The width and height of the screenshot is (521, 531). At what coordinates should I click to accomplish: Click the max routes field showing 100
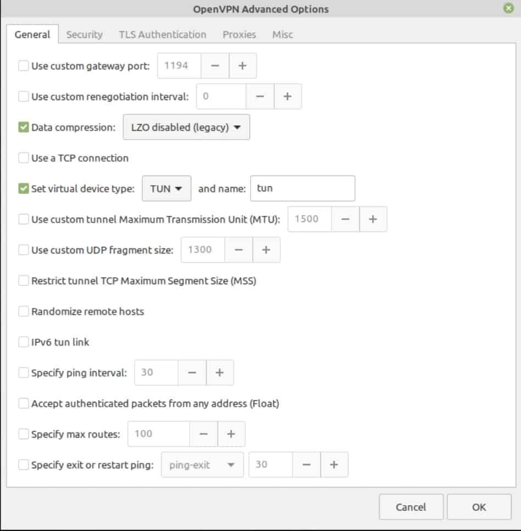coord(158,434)
